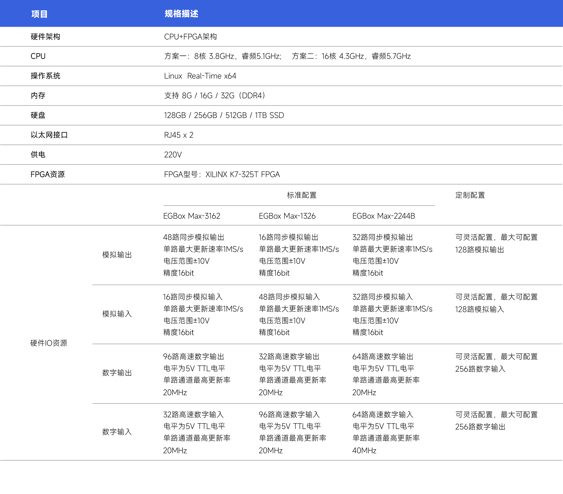Click the 模拟输入 sub-row label
563x494 pixels.
(x=117, y=314)
